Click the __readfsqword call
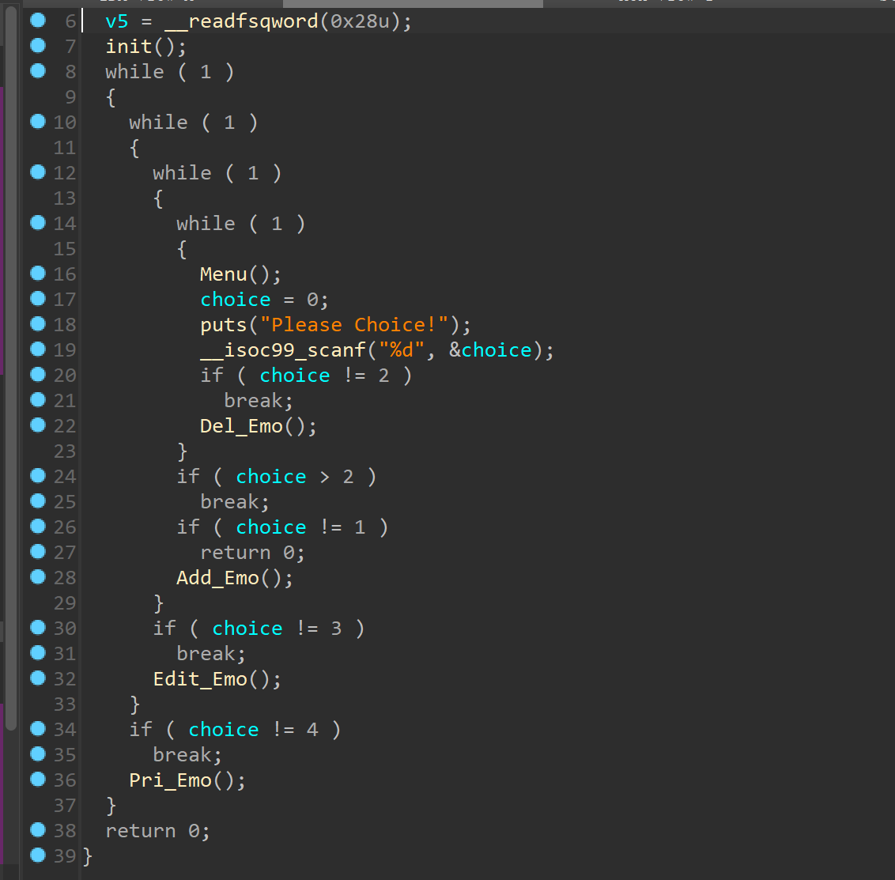Screen dimensions: 895x880 (x=241, y=21)
